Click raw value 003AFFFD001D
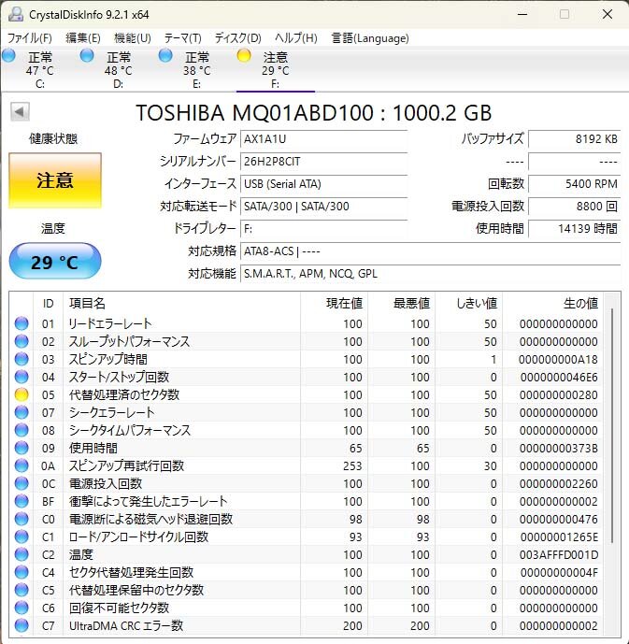 pos(558,555)
